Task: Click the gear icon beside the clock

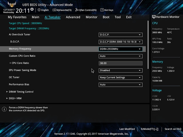Action: 32,9
